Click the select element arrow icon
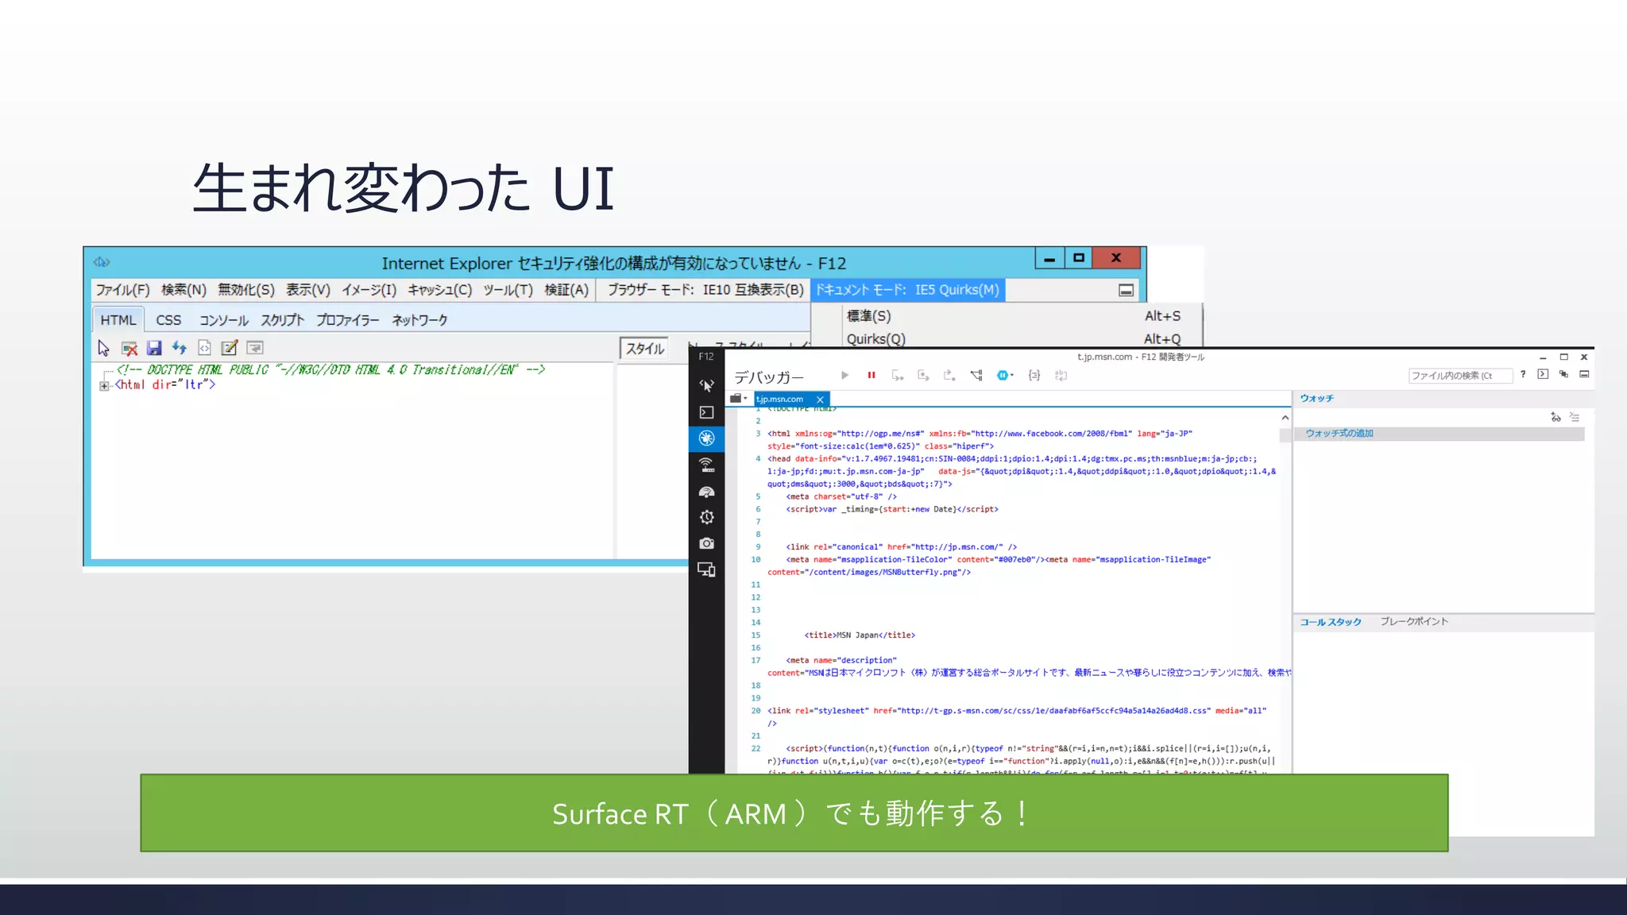Viewport: 1627px width, 915px height. (x=103, y=348)
